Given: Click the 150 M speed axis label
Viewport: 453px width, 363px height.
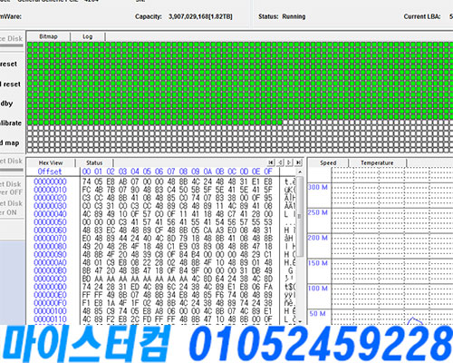Looking at the screenshot, I should [318, 263].
